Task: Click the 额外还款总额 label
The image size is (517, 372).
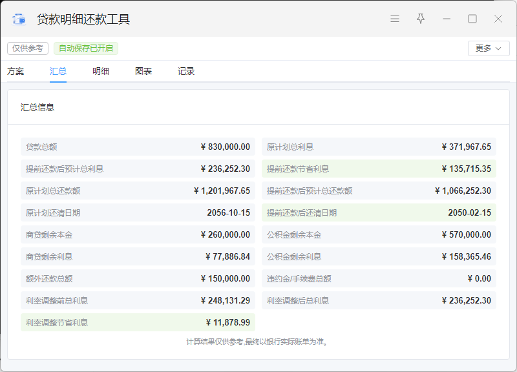Action: [x=49, y=279]
